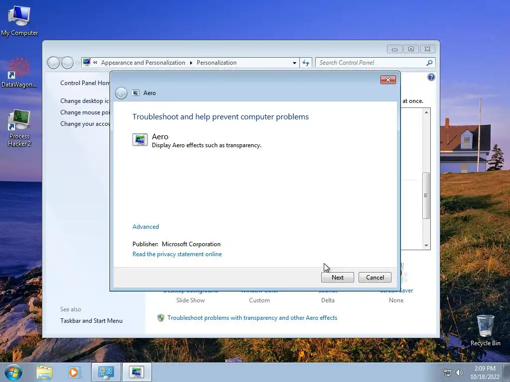Open Windows Explorer from taskbar
510x382 pixels.
[44, 372]
